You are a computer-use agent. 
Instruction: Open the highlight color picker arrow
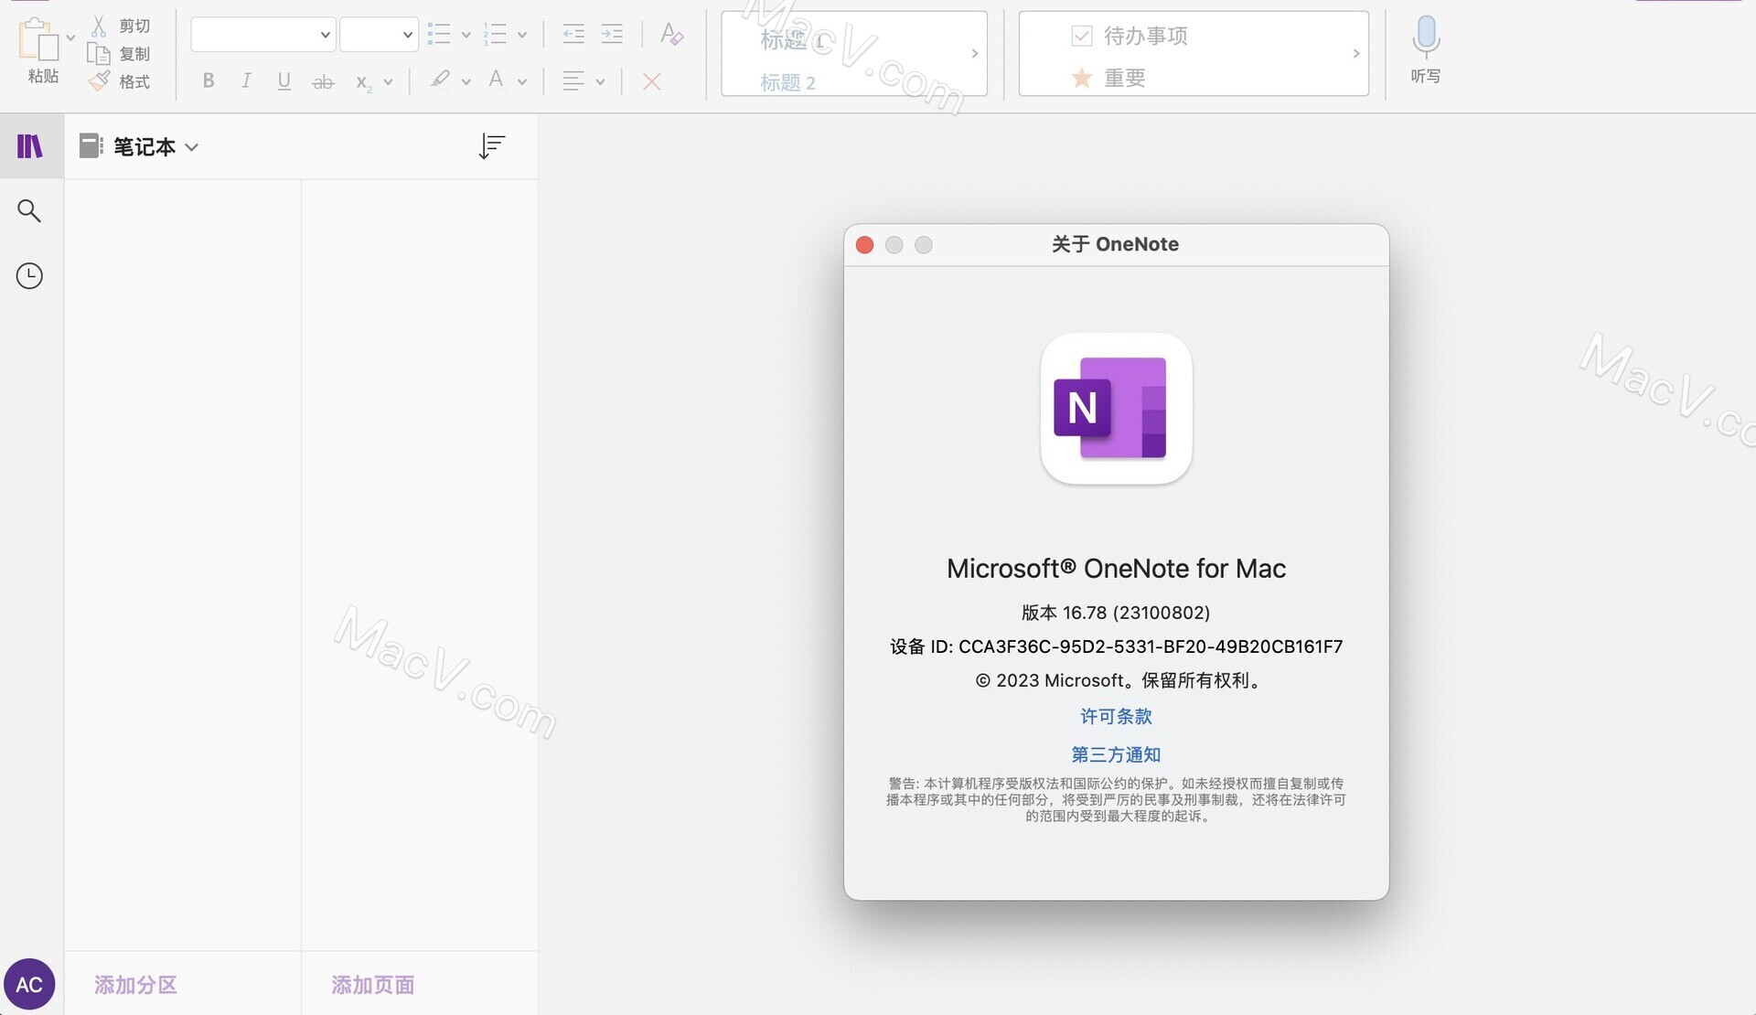[466, 82]
